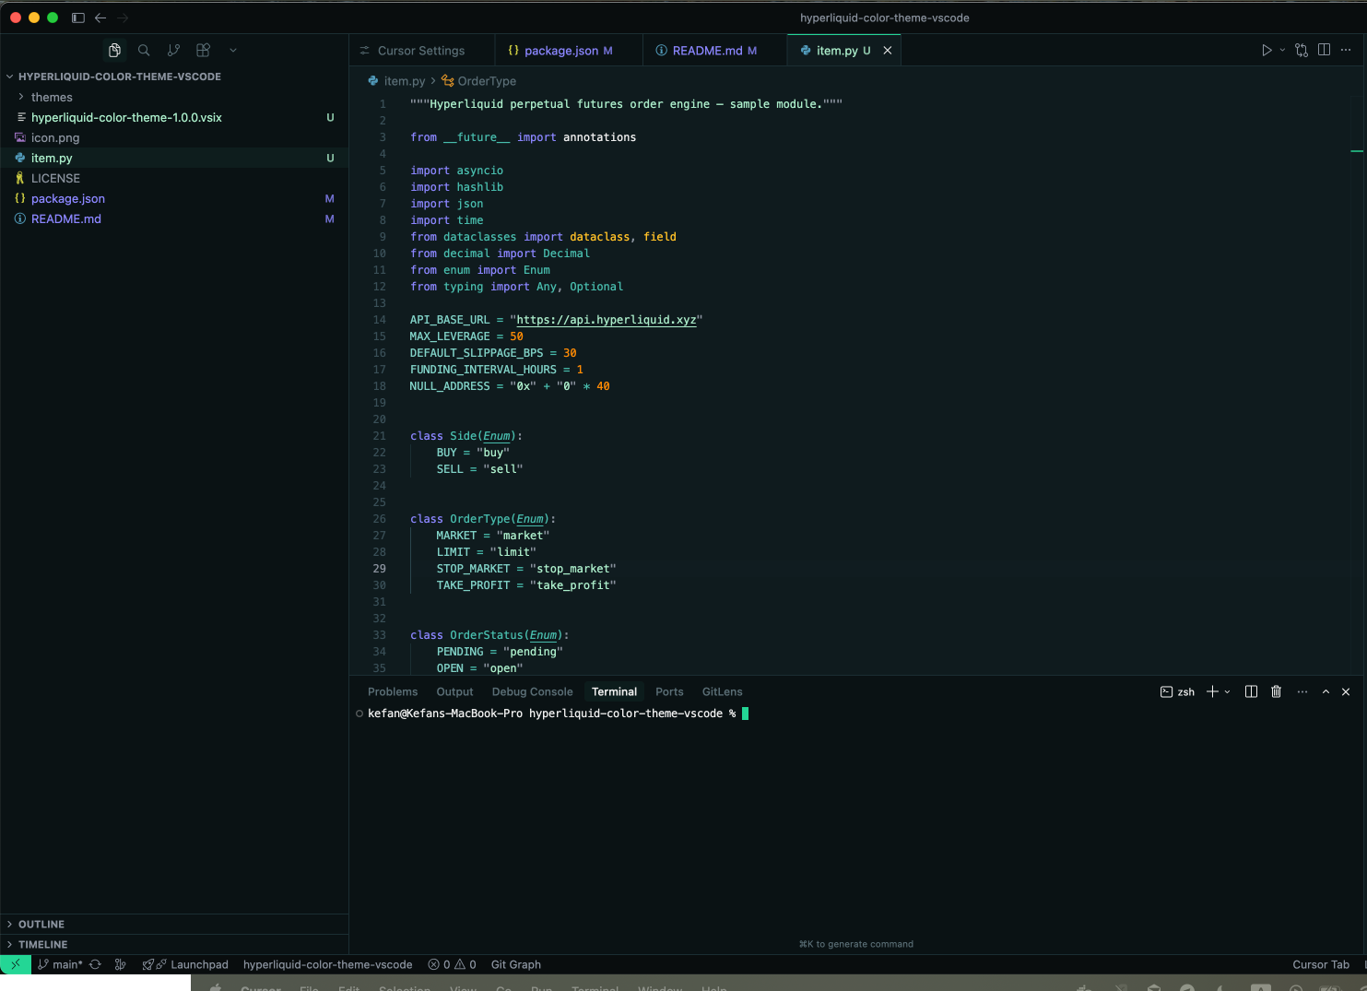Switch to the README.md tab

tap(711, 50)
